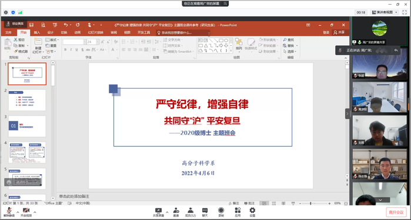Click the zoom slider in PowerPoint status bar
The height and width of the screenshot is (220, 411).
coord(315,203)
